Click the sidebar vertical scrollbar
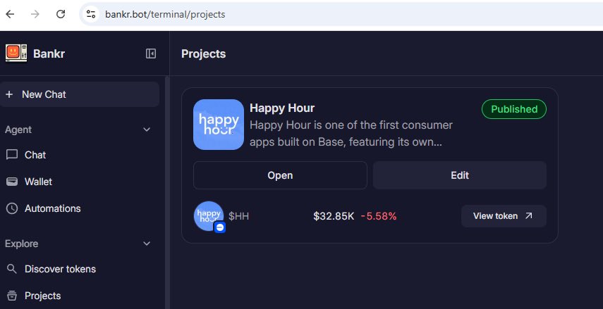The width and height of the screenshot is (603, 309). [x=167, y=192]
